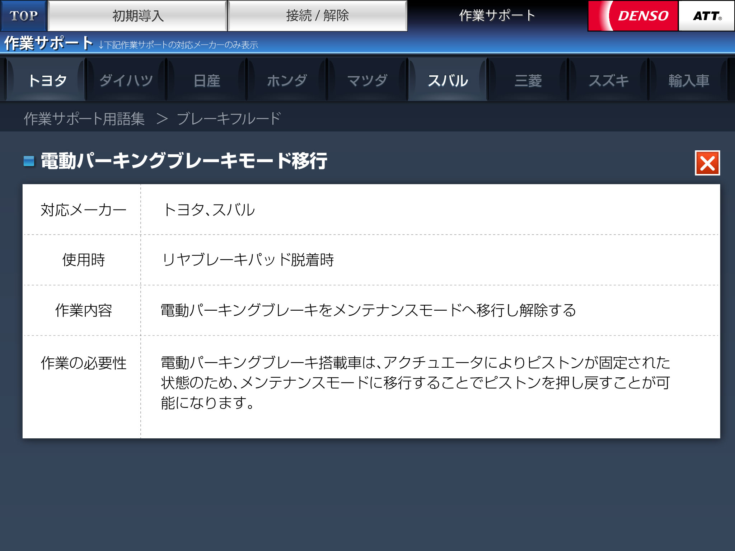Image resolution: width=735 pixels, height=551 pixels.
Task: Open the 接続 / 解除 tab
Action: point(317,16)
